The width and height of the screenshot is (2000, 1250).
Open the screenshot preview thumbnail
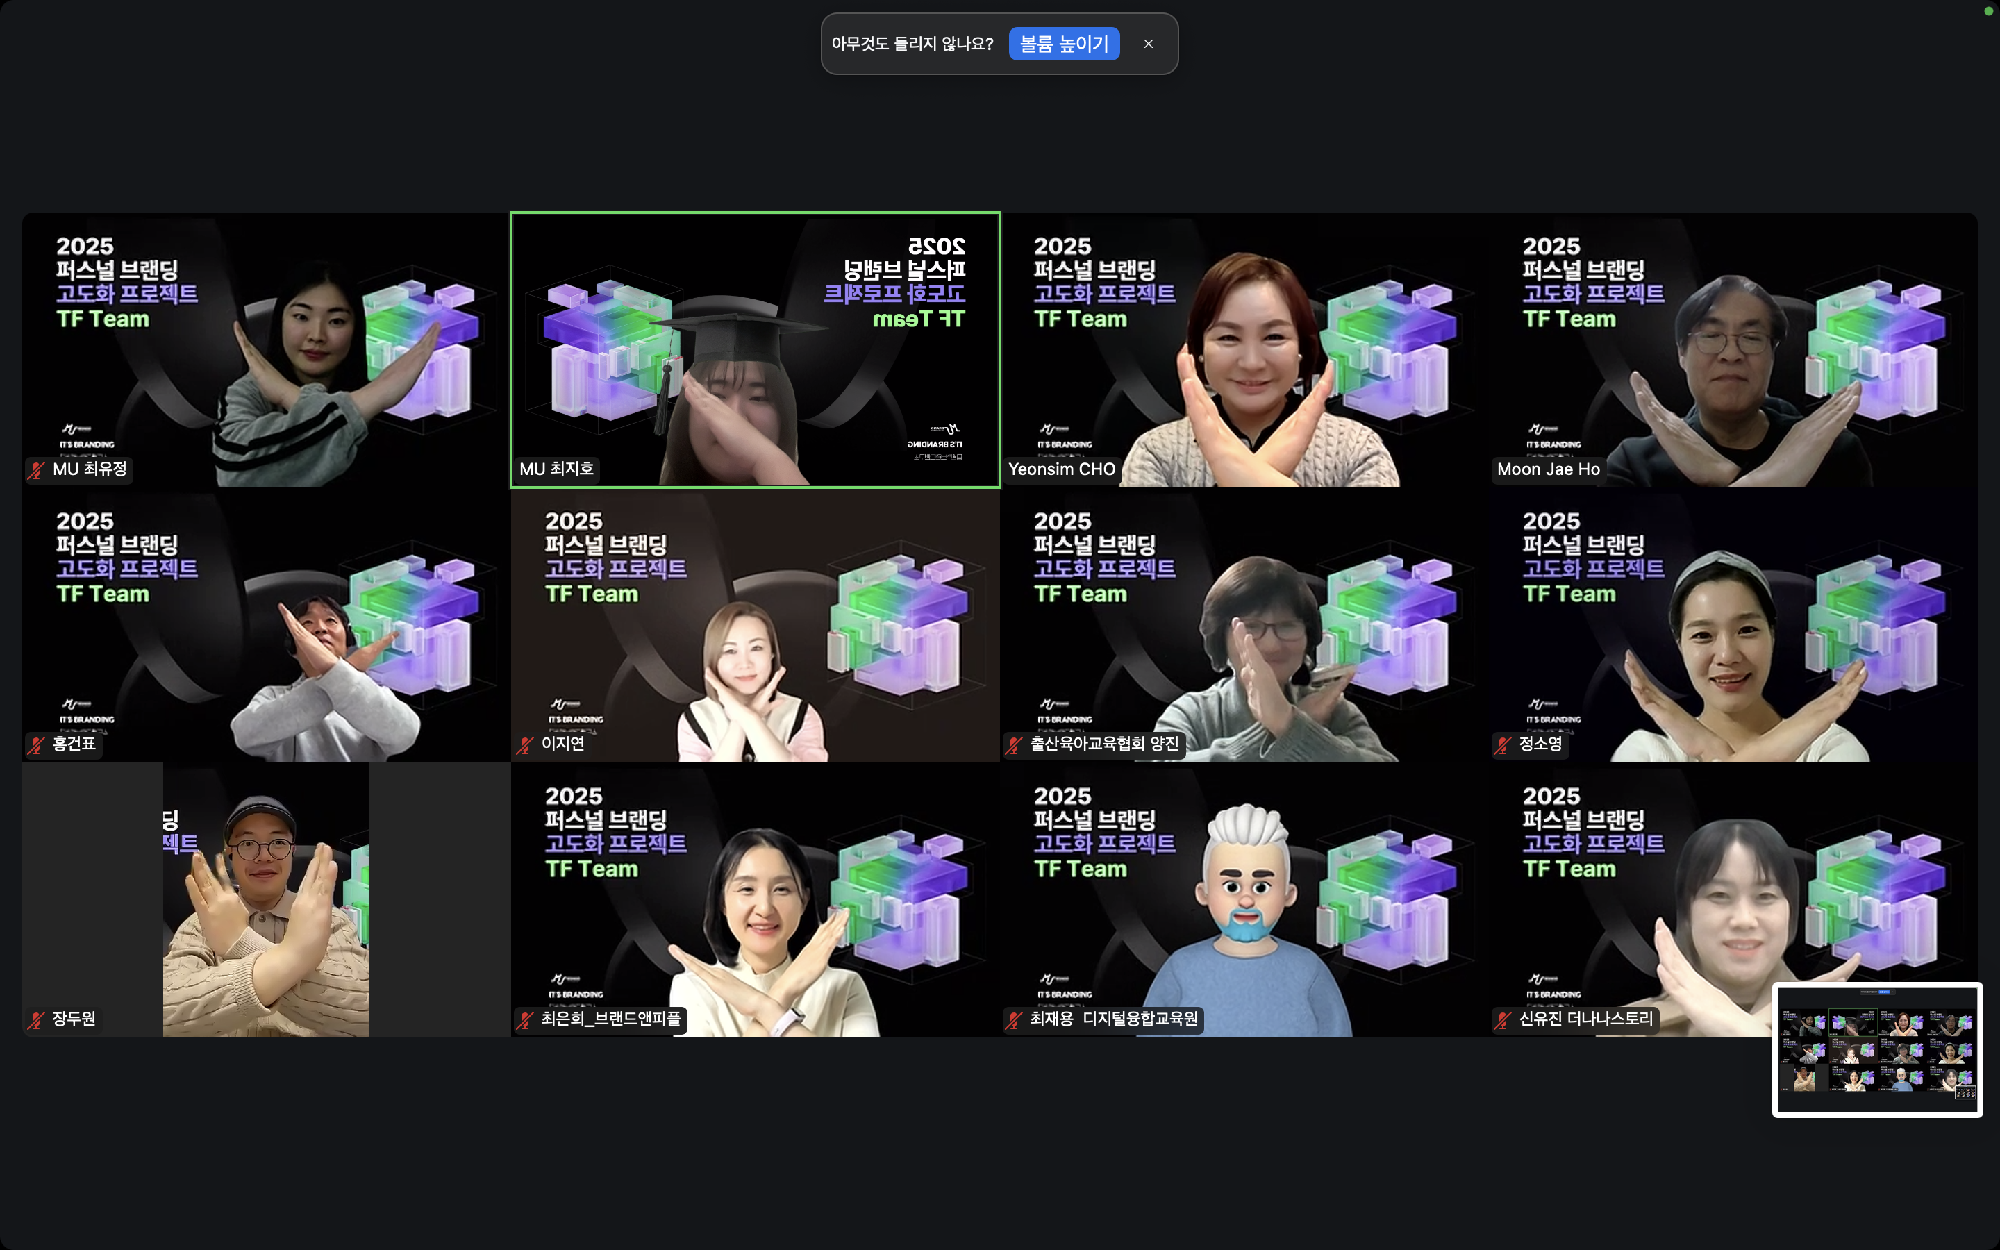coord(1877,1049)
